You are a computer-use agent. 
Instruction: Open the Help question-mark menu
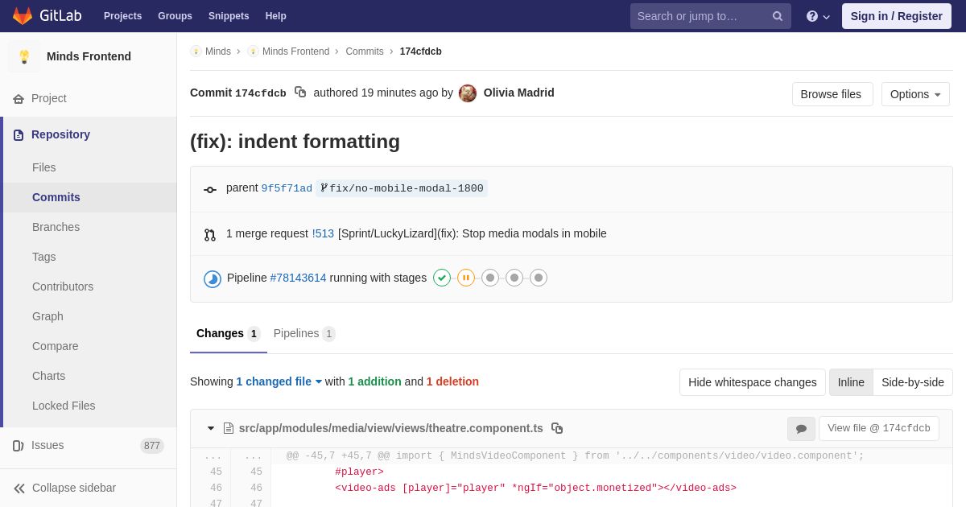818,16
